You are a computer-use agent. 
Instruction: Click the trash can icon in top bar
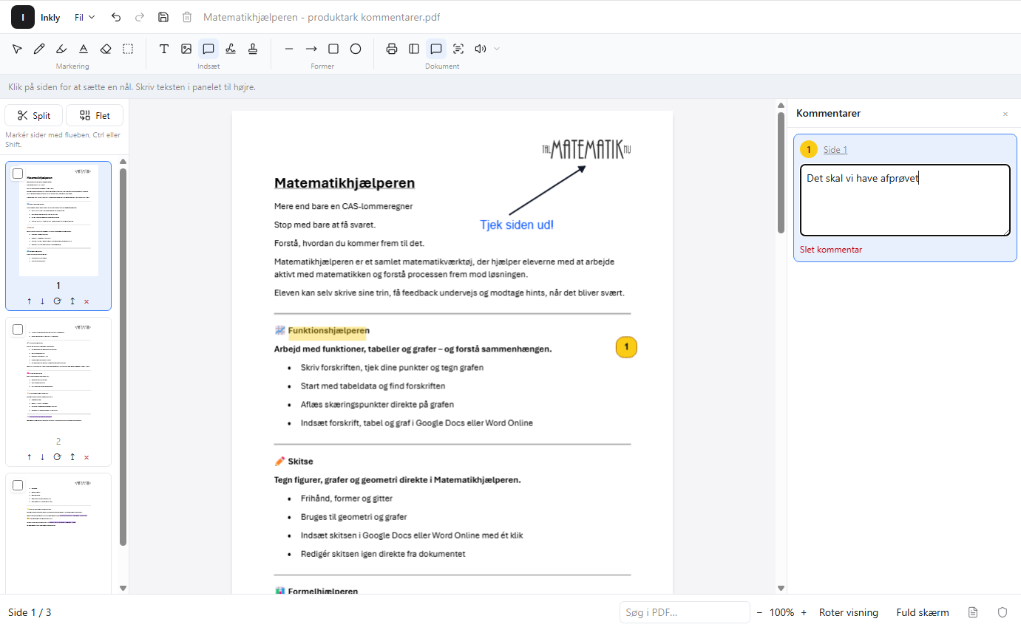[x=187, y=17]
